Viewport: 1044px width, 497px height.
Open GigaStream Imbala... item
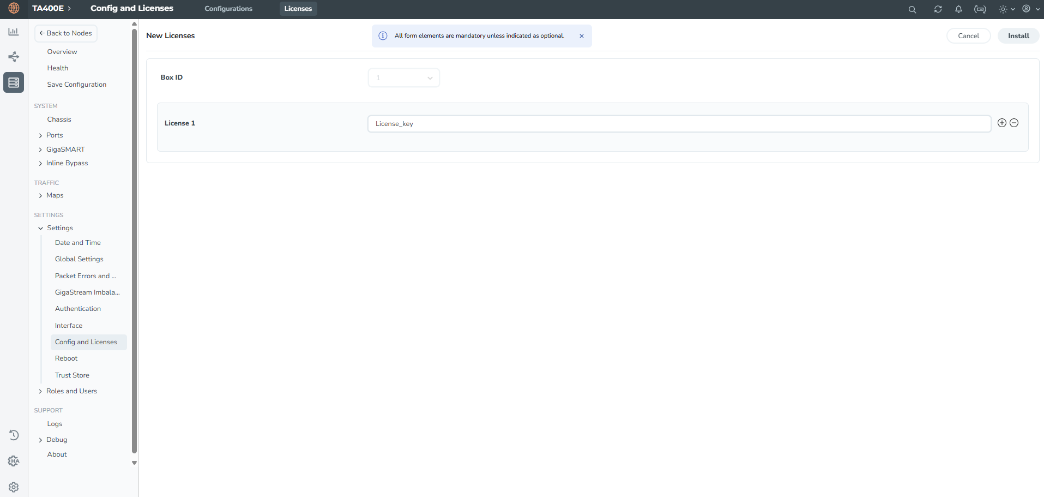[x=87, y=292]
